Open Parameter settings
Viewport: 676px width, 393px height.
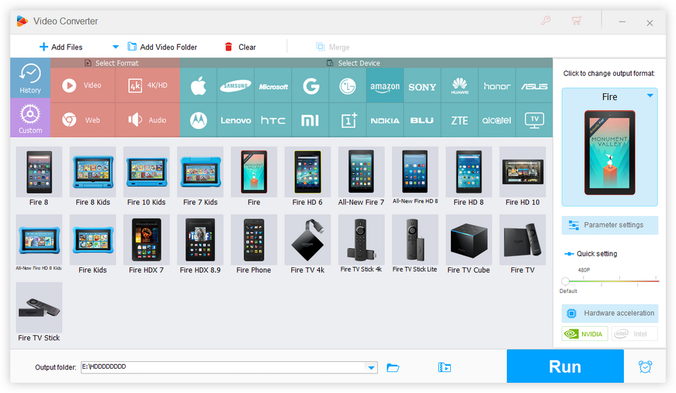click(610, 225)
